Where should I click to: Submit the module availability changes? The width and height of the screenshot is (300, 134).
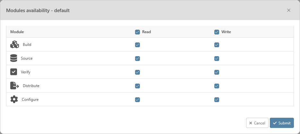(x=282, y=123)
